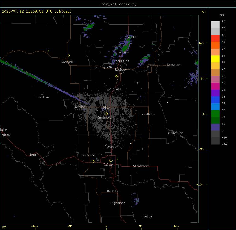Click the Stettler city label
This screenshot has width=236, height=230.
click(x=174, y=65)
